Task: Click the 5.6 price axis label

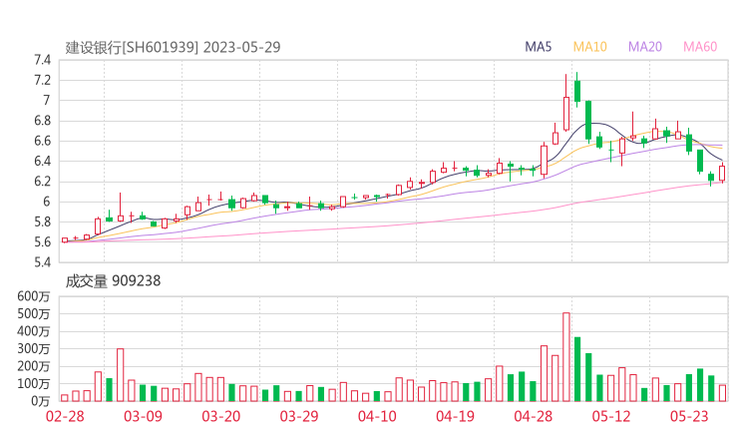Action: [42, 242]
